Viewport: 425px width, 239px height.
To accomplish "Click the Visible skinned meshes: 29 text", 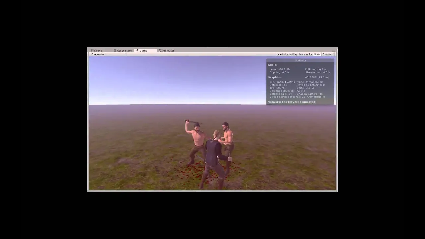I will 287,97.
